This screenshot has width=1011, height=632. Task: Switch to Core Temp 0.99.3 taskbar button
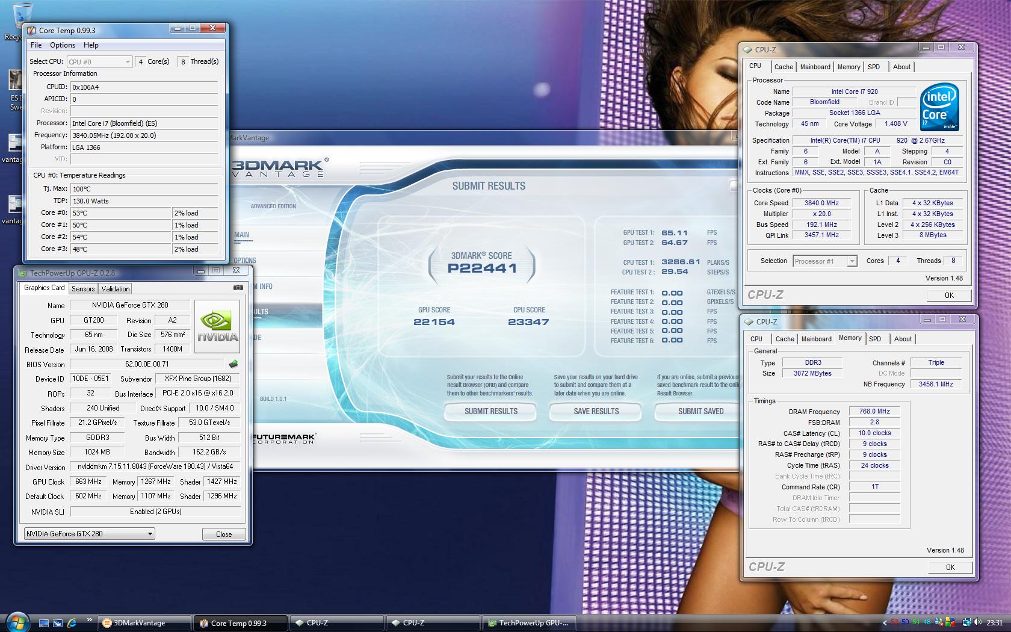coord(241,623)
